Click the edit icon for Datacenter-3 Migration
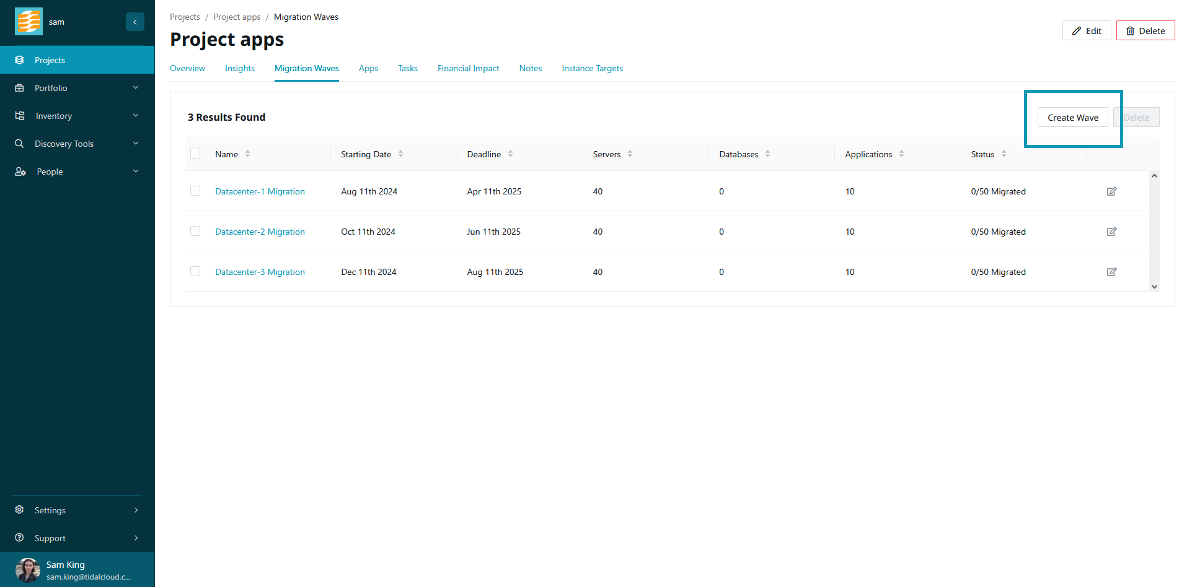This screenshot has height=587, width=1187. point(1111,272)
